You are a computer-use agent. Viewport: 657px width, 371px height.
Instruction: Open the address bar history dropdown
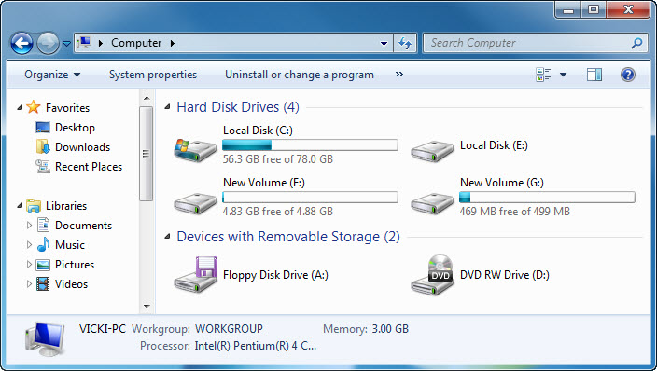(384, 43)
